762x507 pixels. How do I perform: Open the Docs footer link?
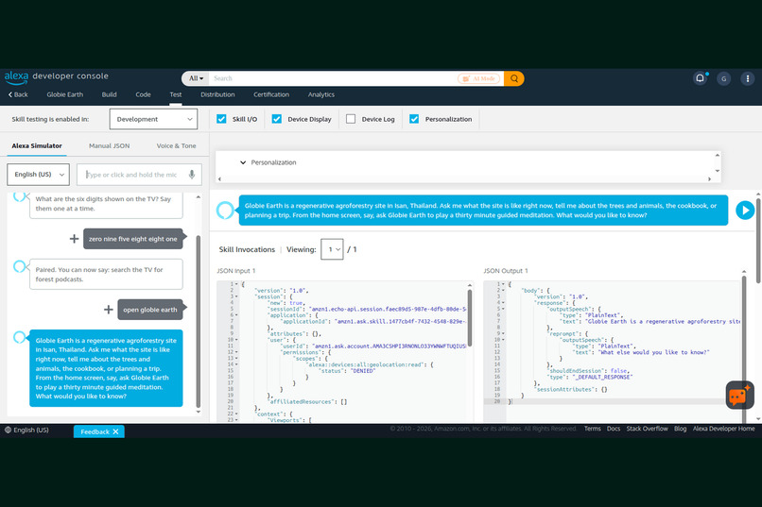(614, 429)
